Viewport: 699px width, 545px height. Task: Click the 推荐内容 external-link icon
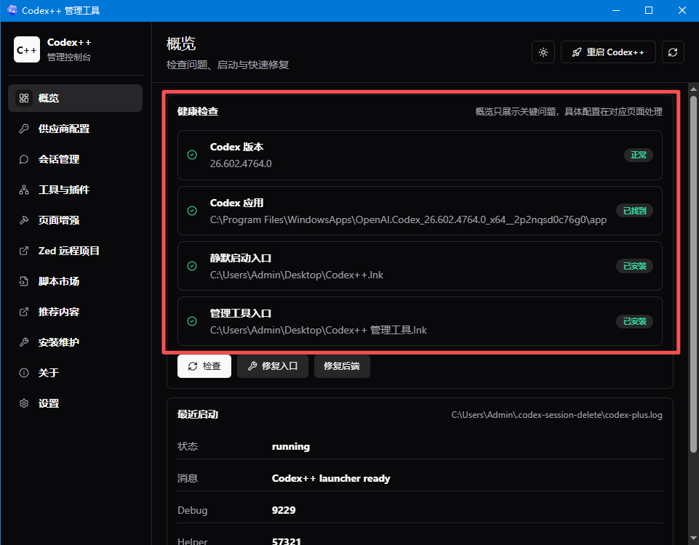pos(24,312)
